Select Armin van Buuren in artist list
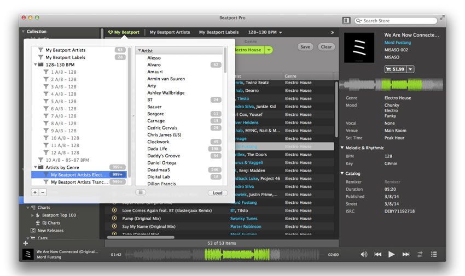465x276 pixels. pos(166,79)
